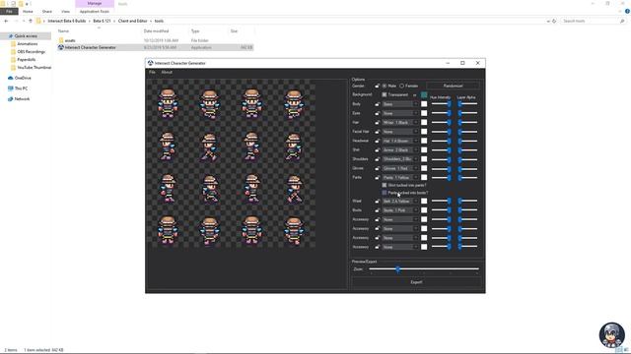Navigate to Client and Editor breadcrumb

133,21
